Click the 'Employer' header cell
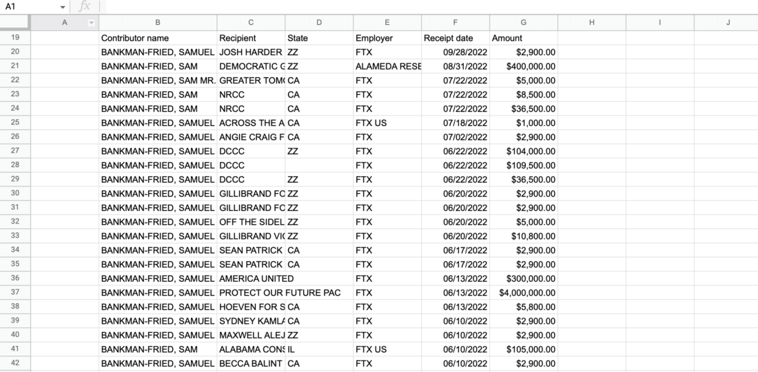The image size is (758, 372). click(387, 38)
